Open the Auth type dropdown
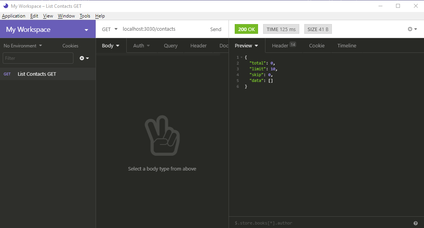The width and height of the screenshot is (424, 228). click(x=141, y=45)
